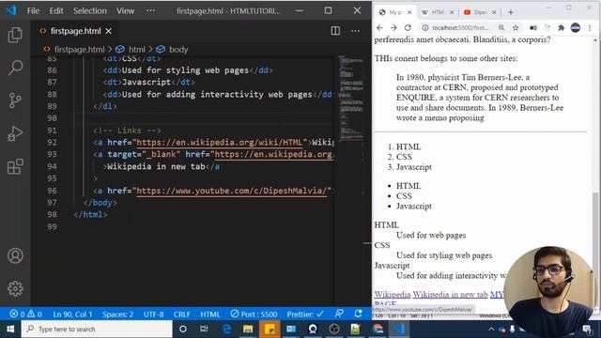Open Chrome three-dot menu
The height and width of the screenshot is (338, 601).
[x=590, y=27]
